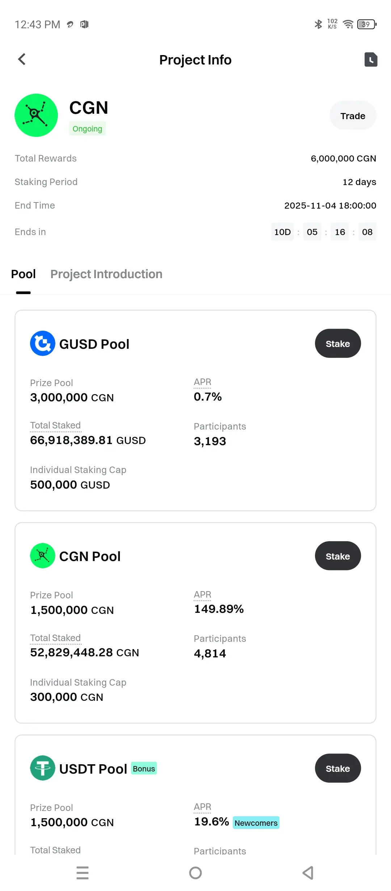Tap the CGN Pool coin icon
This screenshot has height=891, width=391.
tap(43, 556)
